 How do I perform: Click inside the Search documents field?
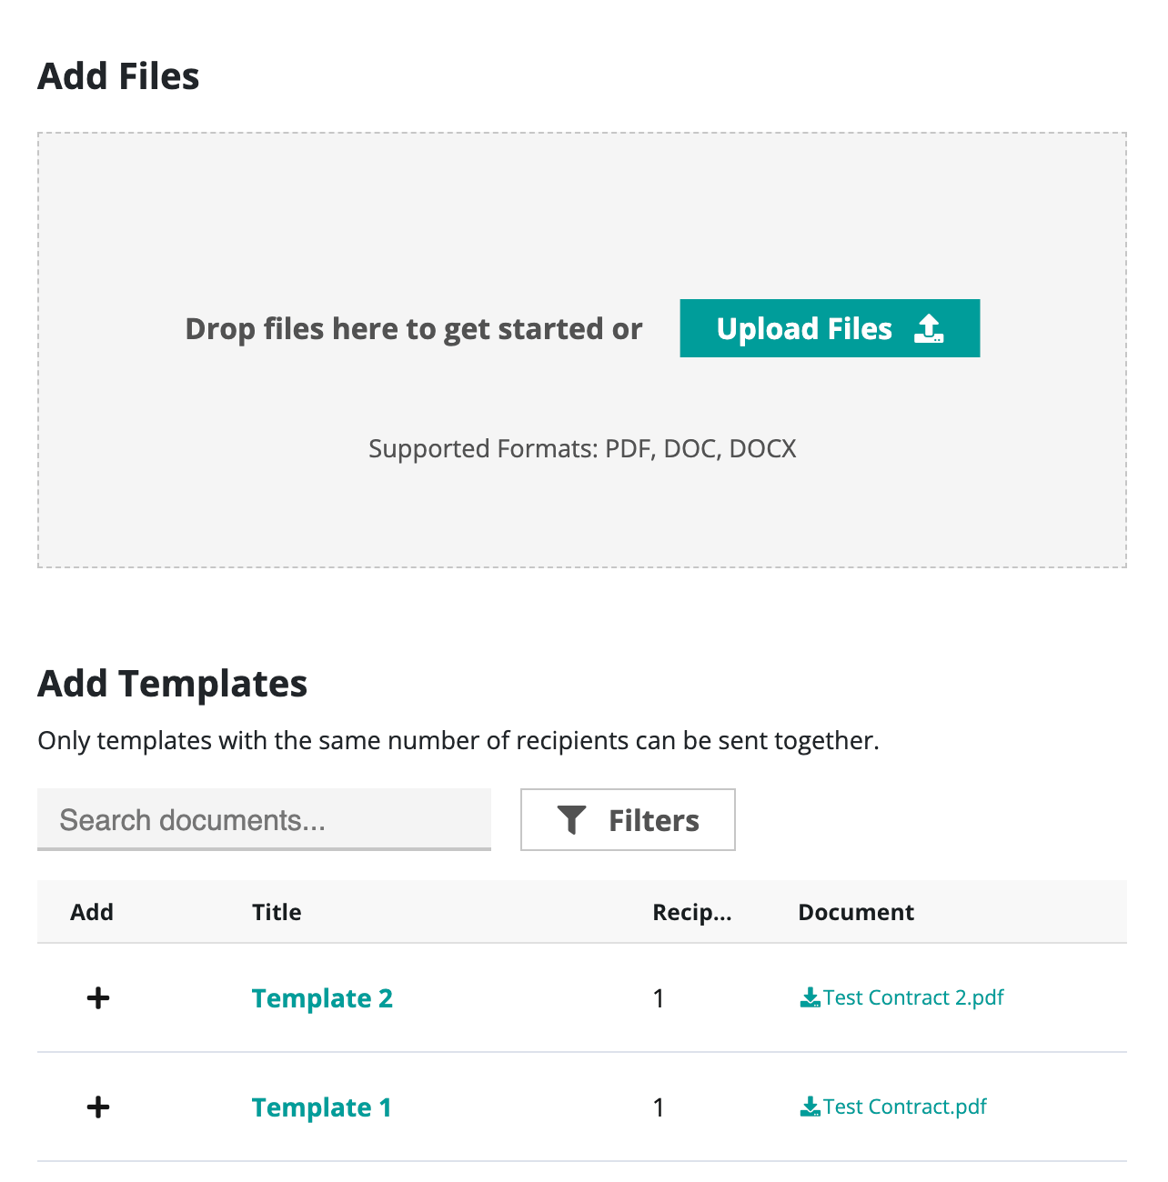click(264, 819)
